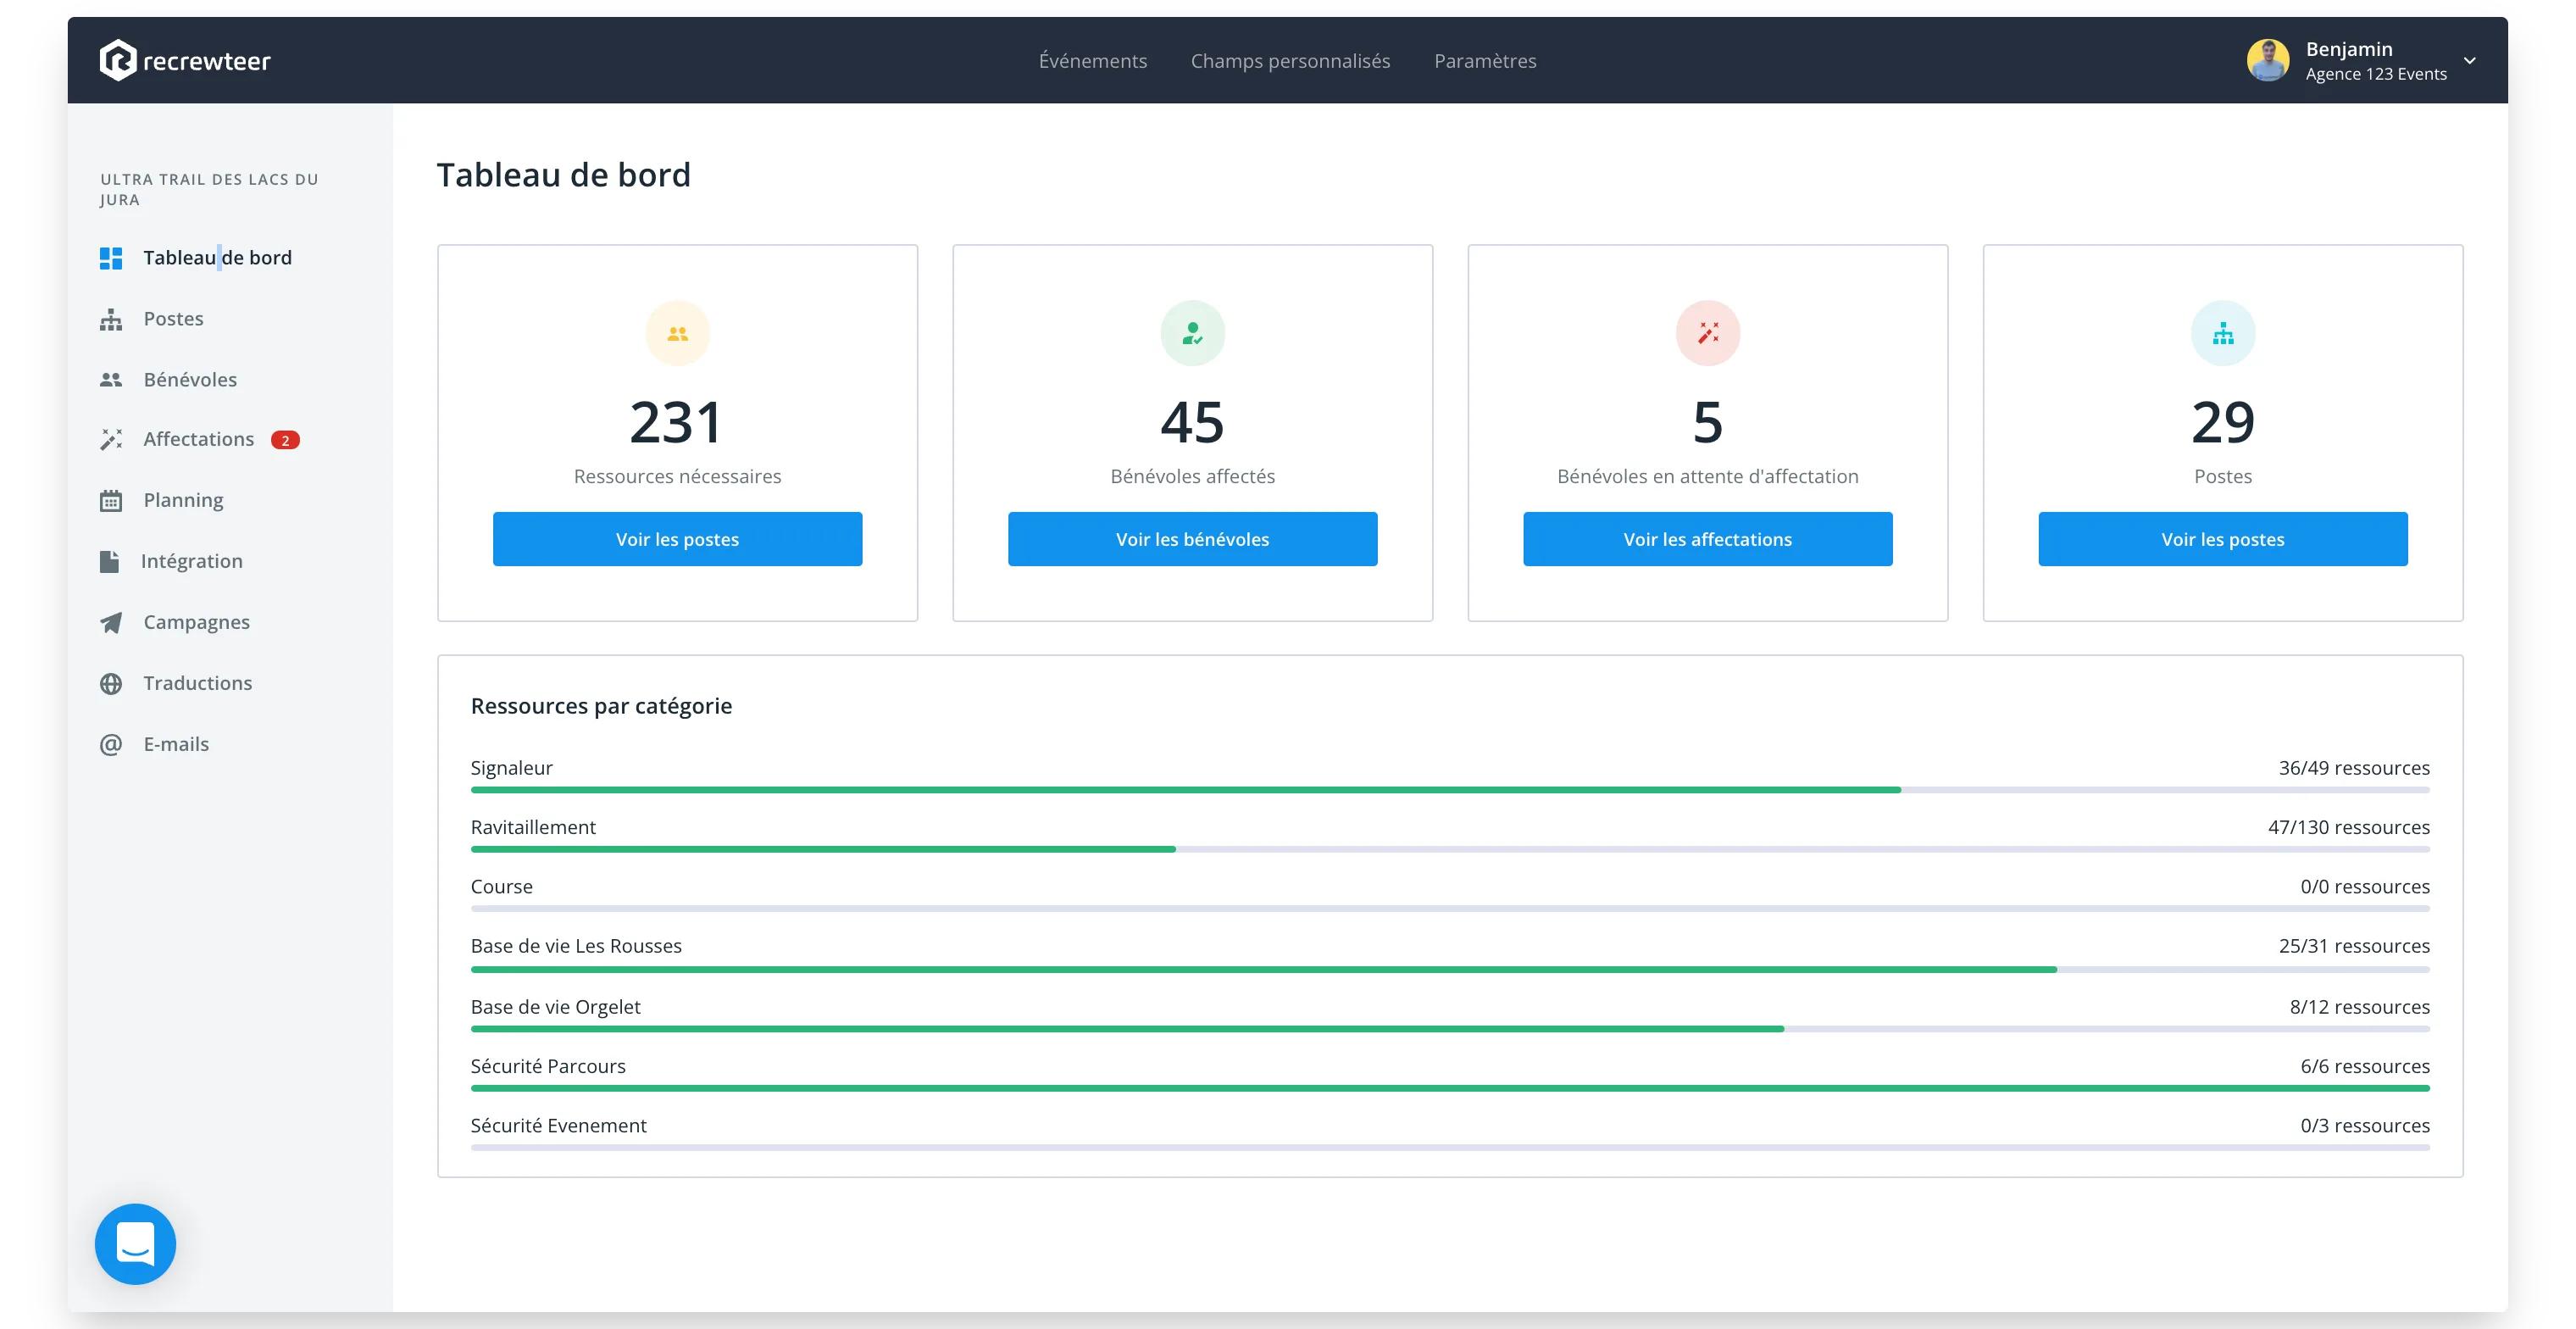Click the recrewteer logo icon
2576x1329 pixels.
(118, 60)
